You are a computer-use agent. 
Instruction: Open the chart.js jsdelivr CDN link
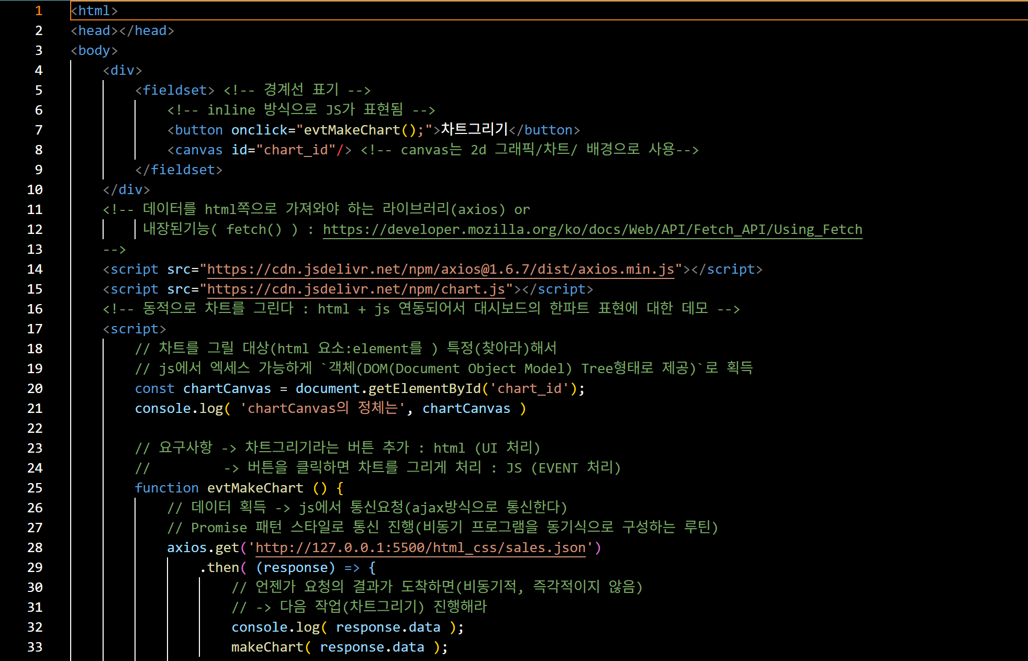point(356,289)
